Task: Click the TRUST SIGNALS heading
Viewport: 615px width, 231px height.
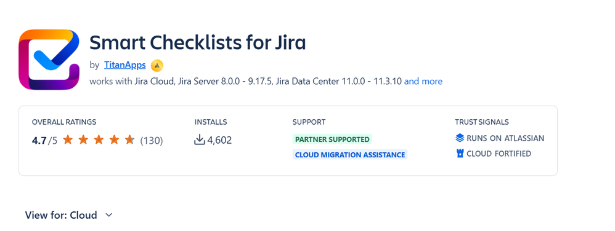Action: pos(482,122)
